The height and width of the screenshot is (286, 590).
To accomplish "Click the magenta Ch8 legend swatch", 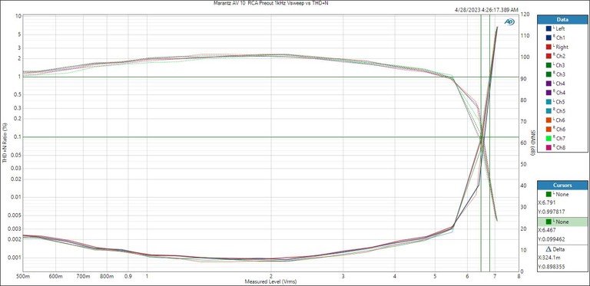I will click(x=549, y=147).
